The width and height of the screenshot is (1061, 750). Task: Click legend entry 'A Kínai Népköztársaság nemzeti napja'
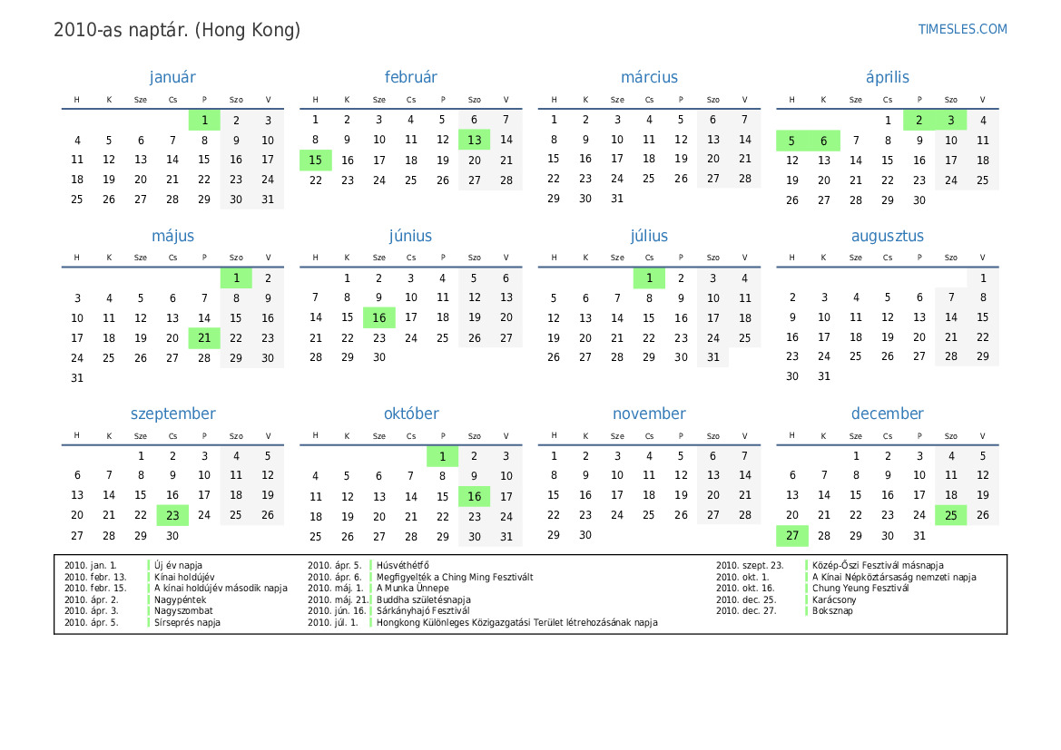coord(894,577)
